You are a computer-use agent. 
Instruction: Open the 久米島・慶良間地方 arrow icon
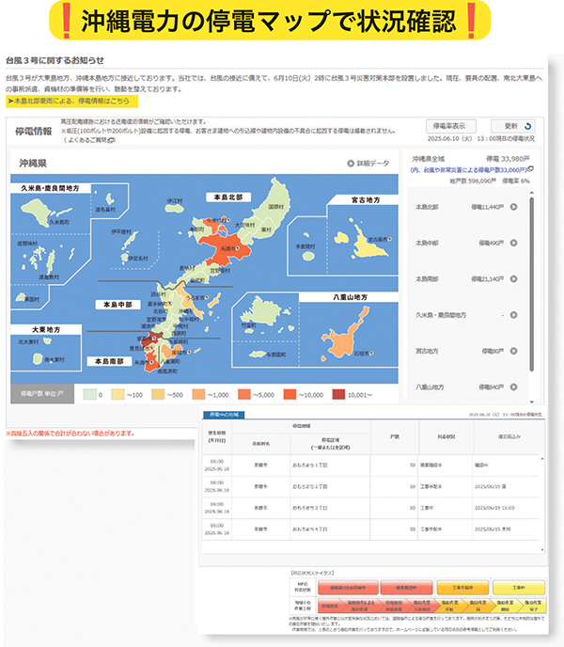tap(513, 315)
